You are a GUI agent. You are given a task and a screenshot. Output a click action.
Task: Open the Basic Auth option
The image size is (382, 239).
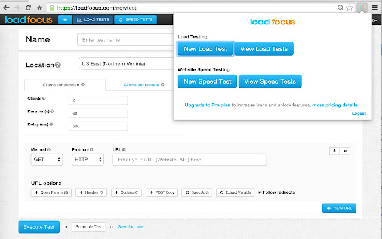197,192
